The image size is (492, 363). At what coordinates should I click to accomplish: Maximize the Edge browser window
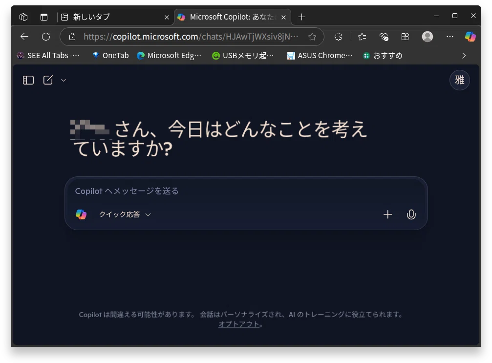coord(455,16)
